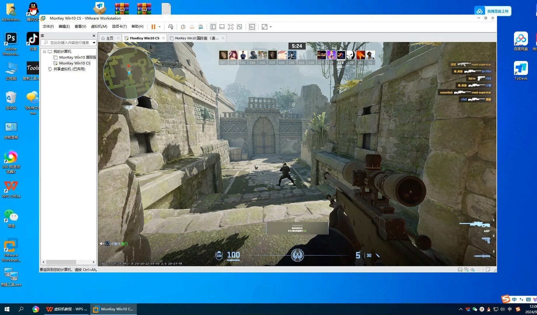Open 360 极速浏览器X desktop icon
This screenshot has height=315, width=537.
point(11,162)
